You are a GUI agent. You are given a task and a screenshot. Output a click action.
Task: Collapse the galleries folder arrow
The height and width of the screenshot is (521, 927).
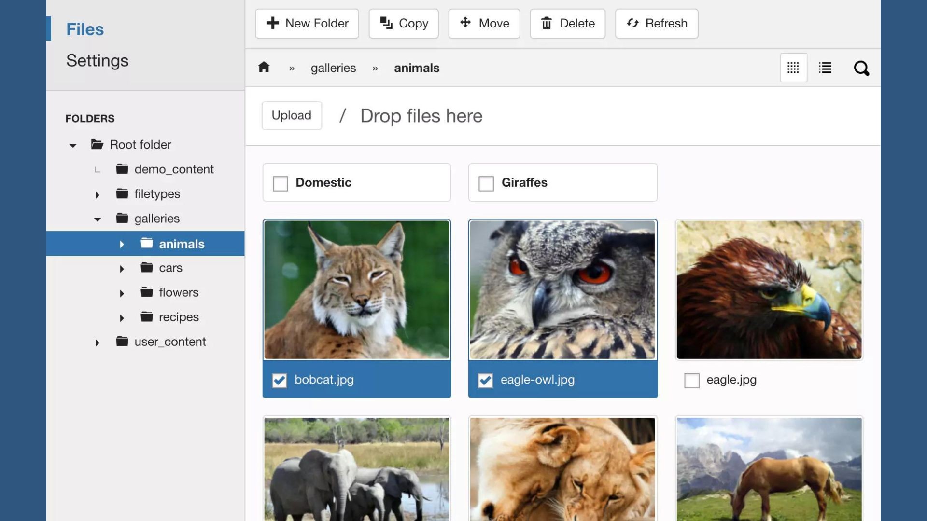pyautogui.click(x=97, y=219)
